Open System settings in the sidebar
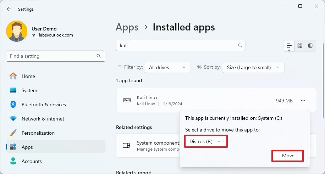The width and height of the screenshot is (325, 174). (x=56, y=90)
